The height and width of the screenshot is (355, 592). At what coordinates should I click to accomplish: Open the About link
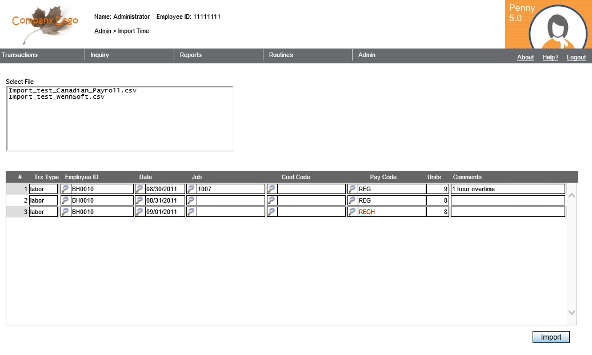click(x=525, y=57)
